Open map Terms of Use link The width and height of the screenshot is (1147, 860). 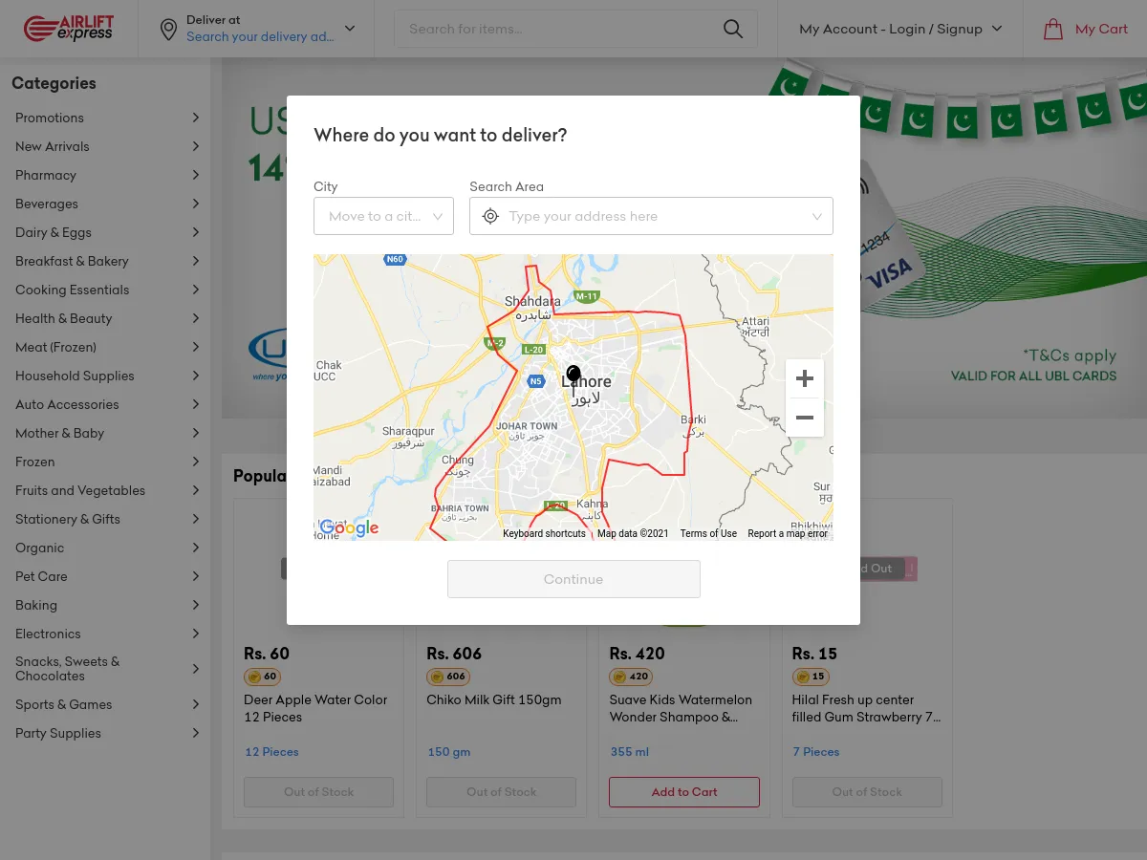(x=708, y=533)
